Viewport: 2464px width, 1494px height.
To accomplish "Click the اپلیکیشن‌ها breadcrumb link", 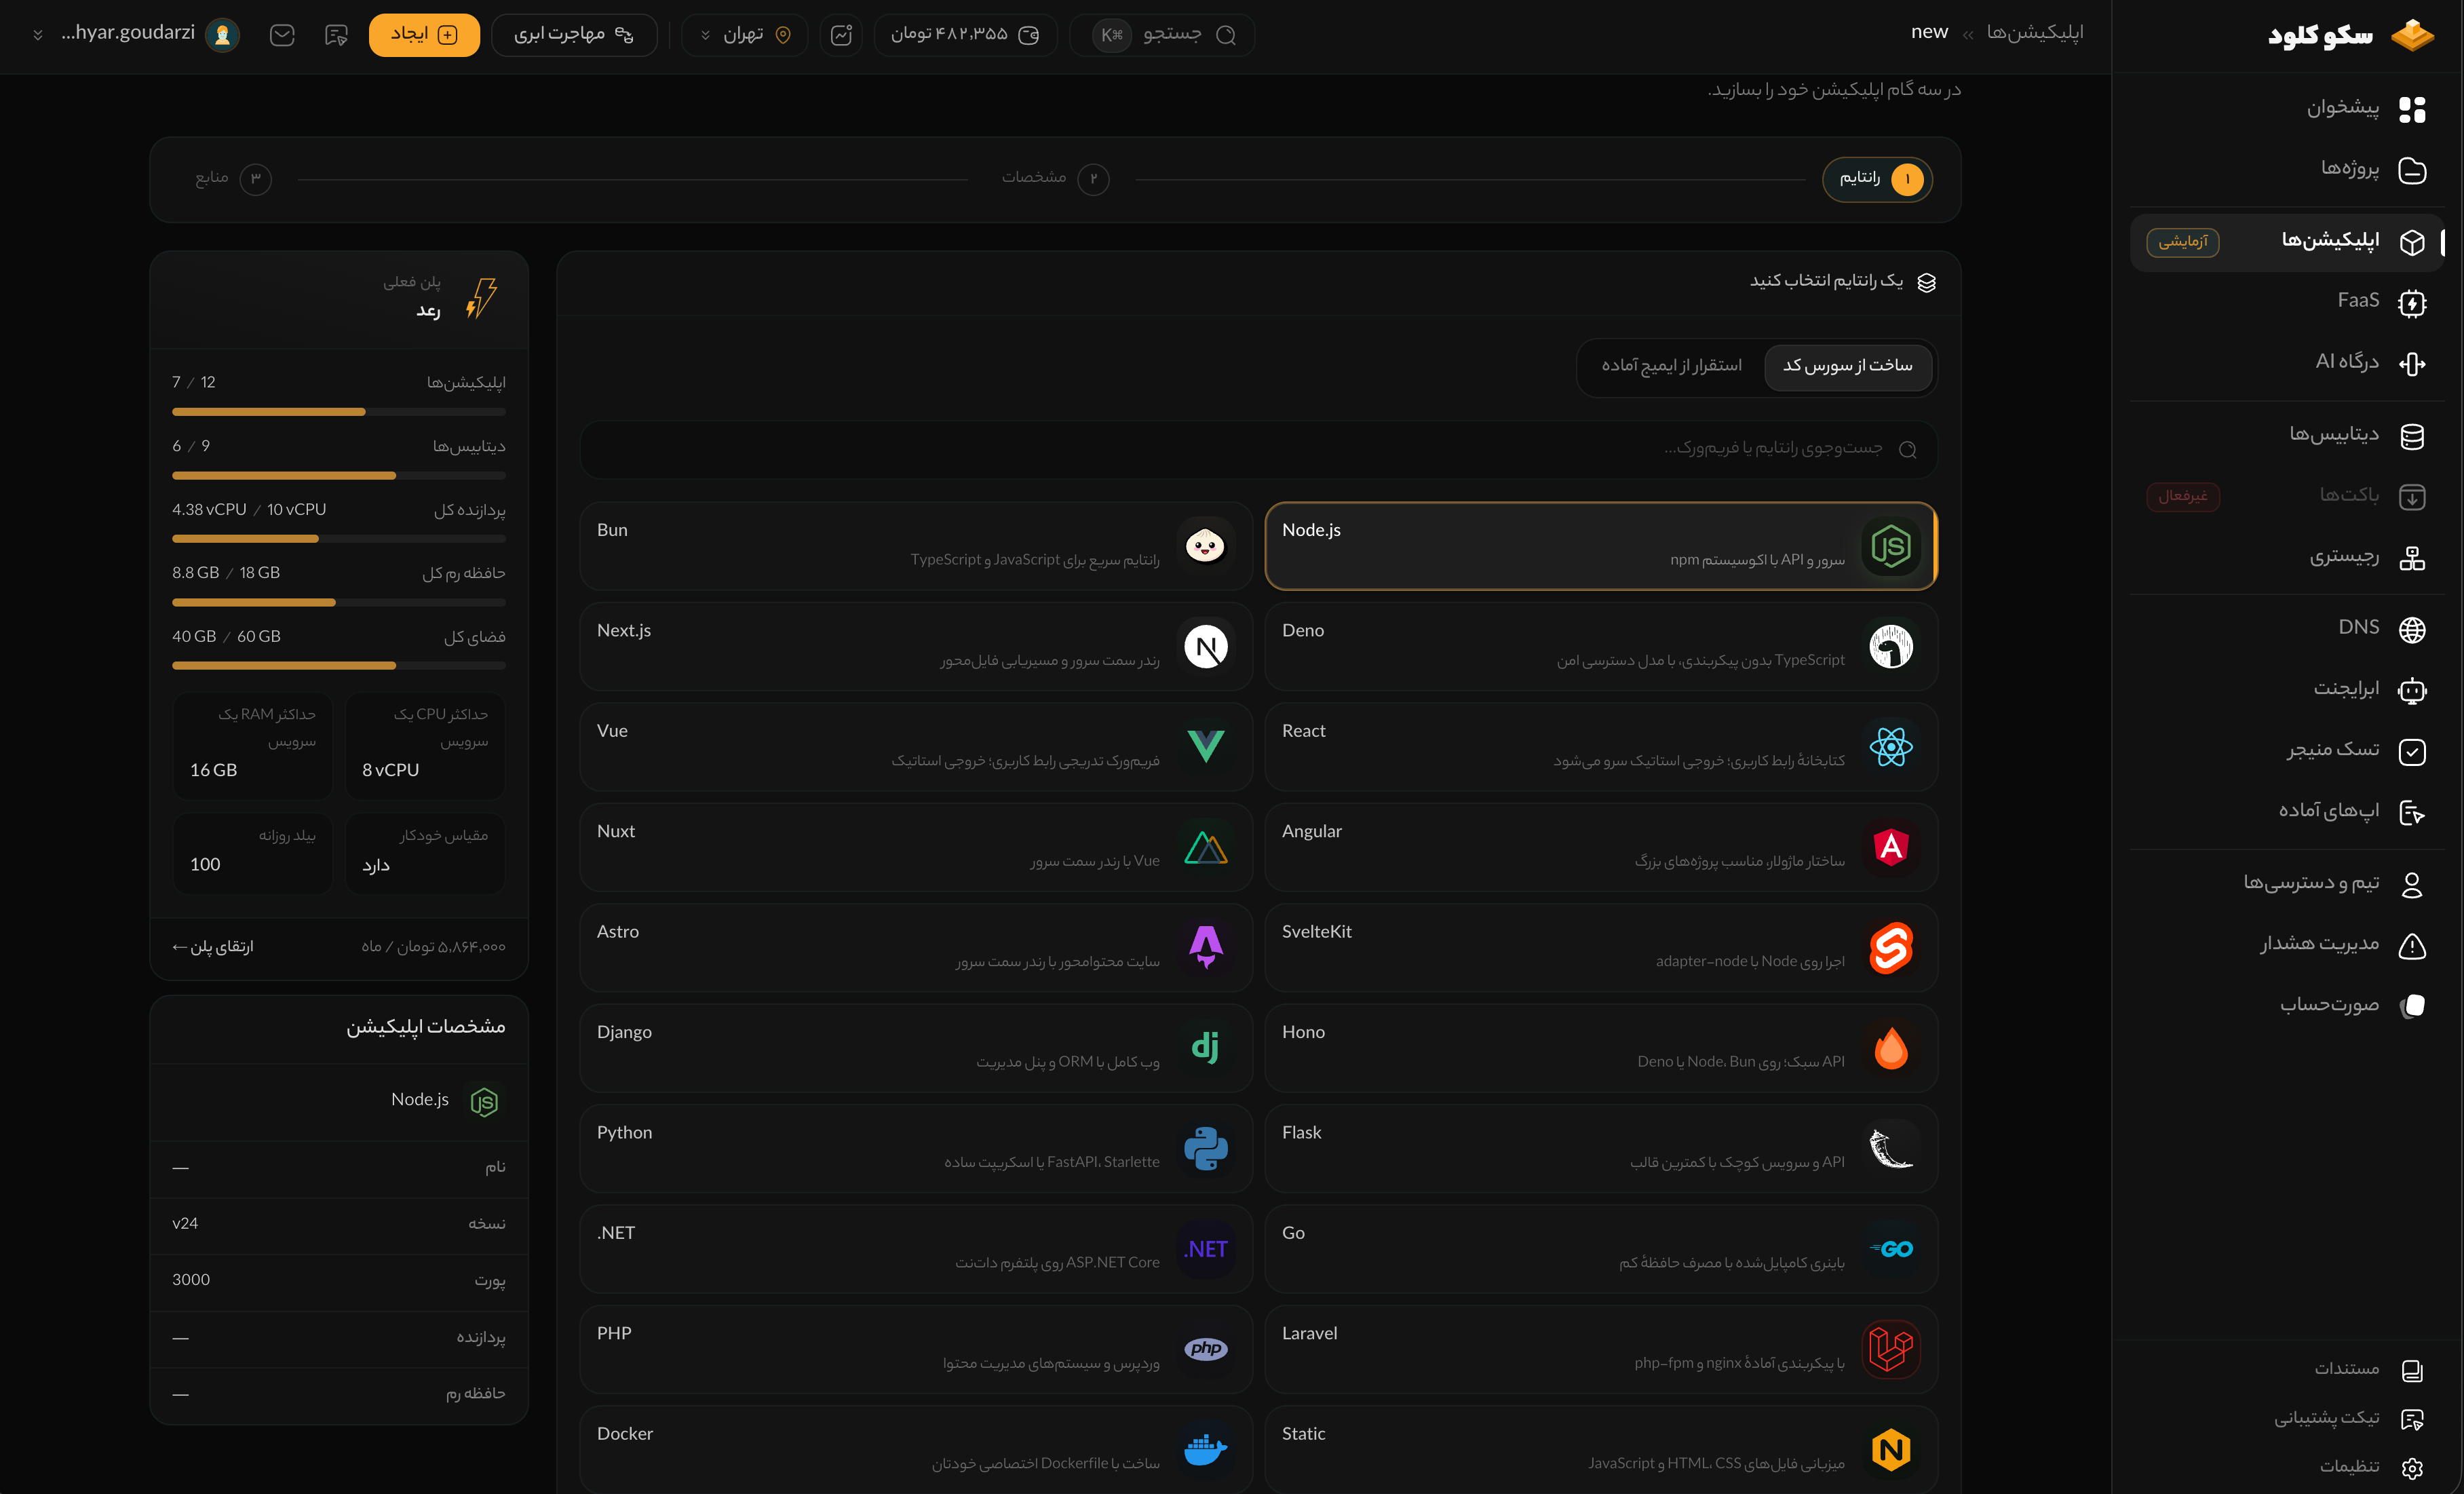I will click(x=2034, y=33).
